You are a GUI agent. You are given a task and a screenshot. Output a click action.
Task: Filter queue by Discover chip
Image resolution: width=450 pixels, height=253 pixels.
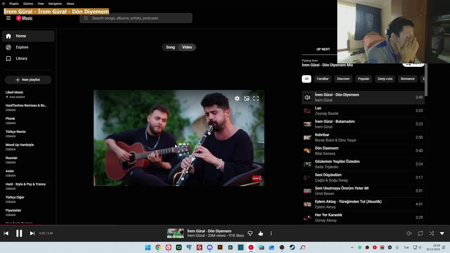(x=343, y=79)
